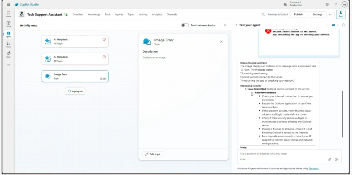Click the 'Published 6/12/2025' text

[278, 14]
